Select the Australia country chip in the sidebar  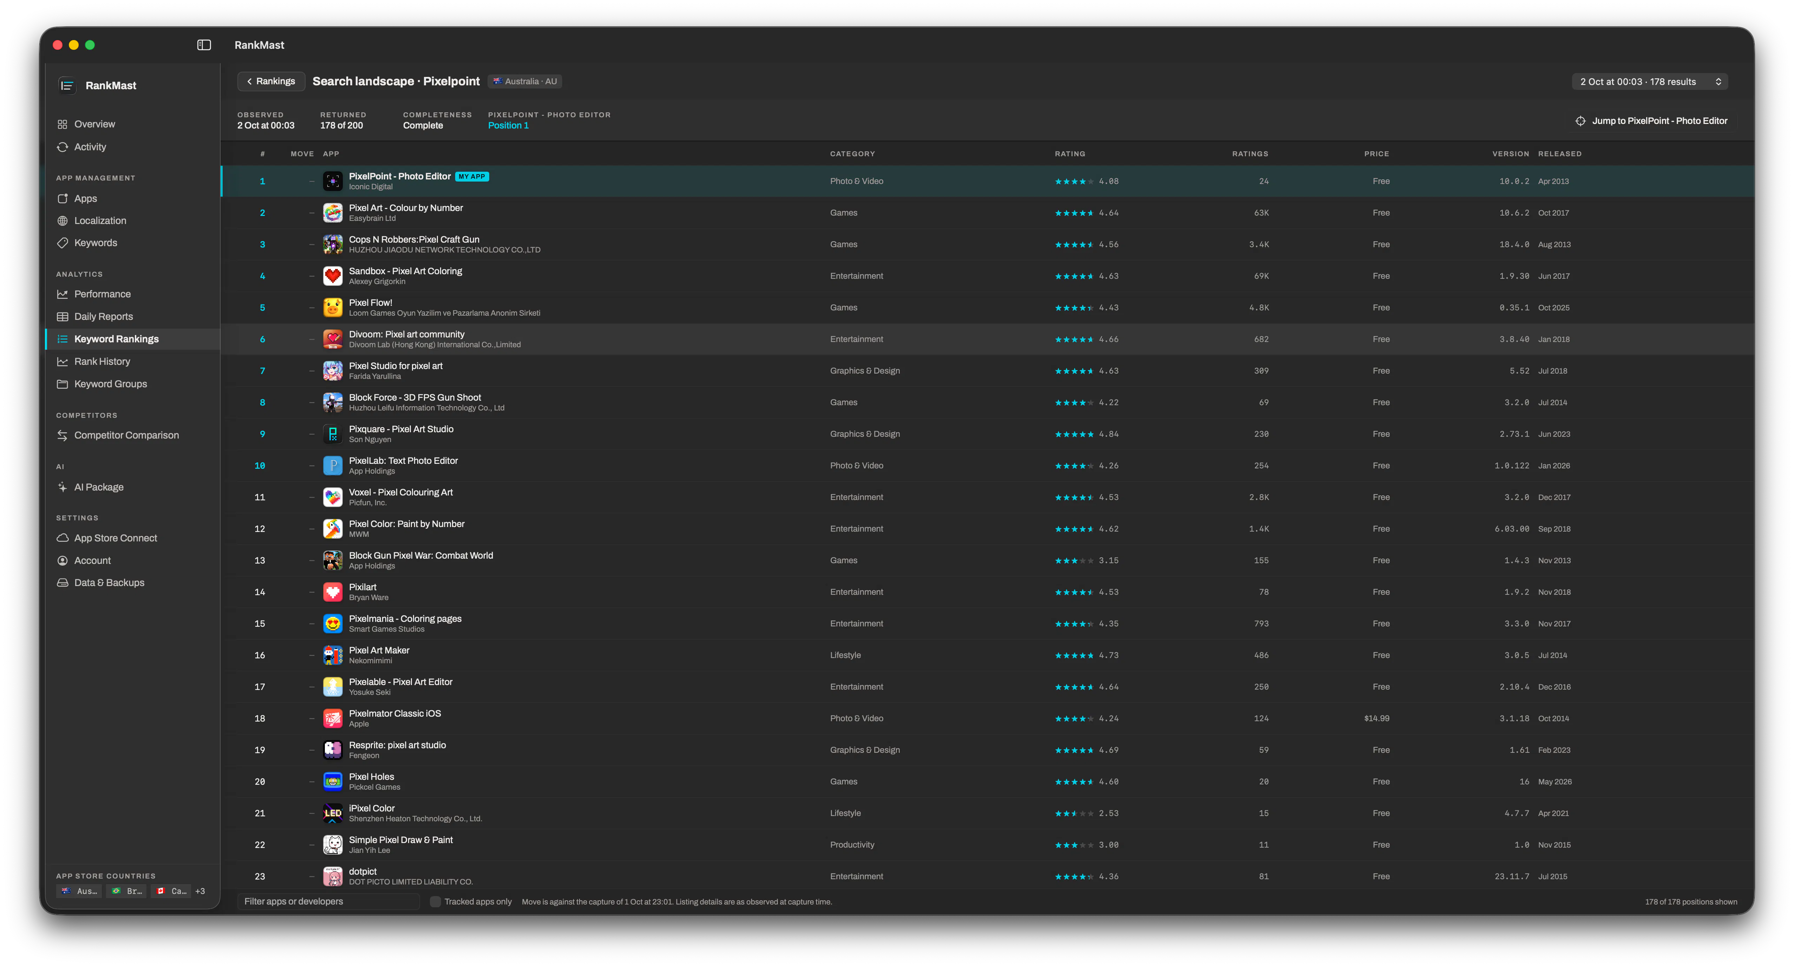coord(79,891)
